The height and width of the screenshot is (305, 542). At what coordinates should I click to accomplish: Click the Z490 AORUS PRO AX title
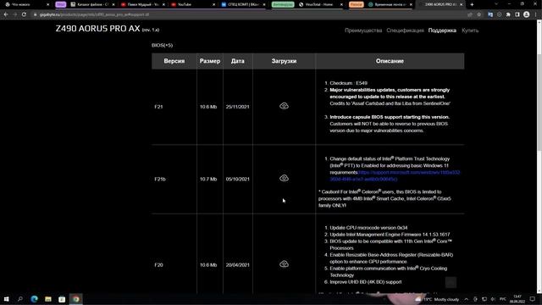[x=98, y=29]
